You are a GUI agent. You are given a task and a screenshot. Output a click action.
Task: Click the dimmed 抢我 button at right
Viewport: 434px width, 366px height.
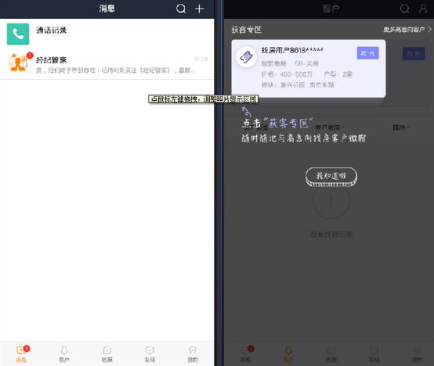414,54
